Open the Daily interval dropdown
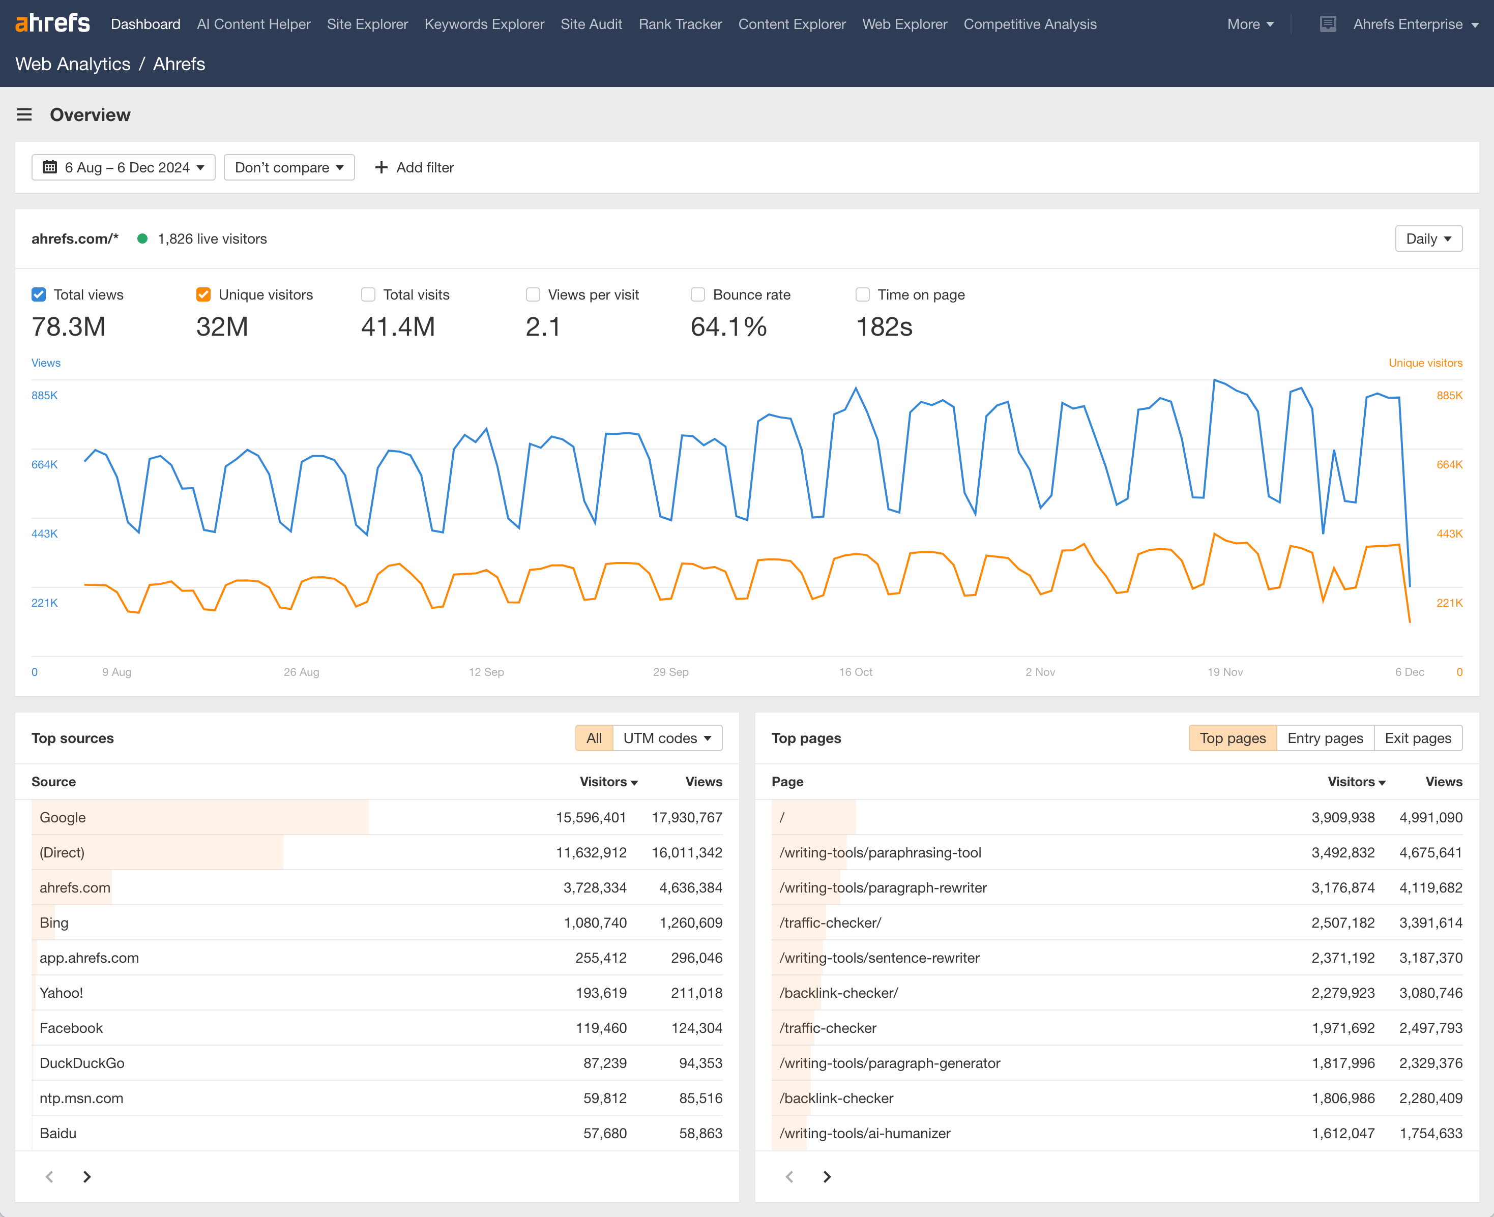 [1428, 239]
